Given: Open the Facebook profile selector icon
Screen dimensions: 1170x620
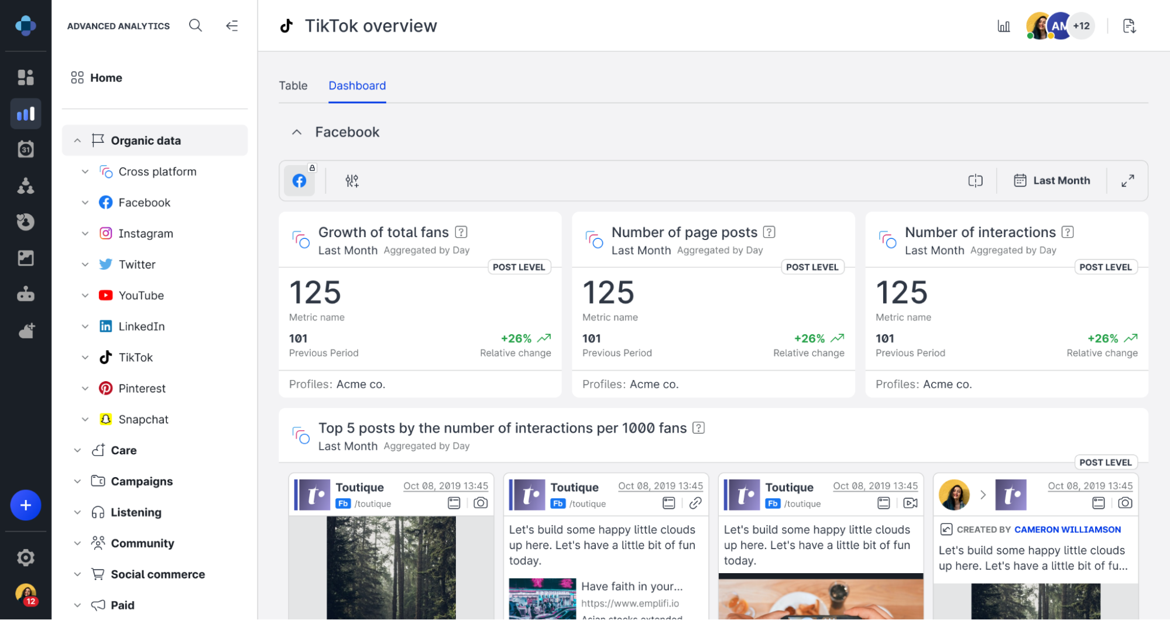Looking at the screenshot, I should tap(300, 180).
